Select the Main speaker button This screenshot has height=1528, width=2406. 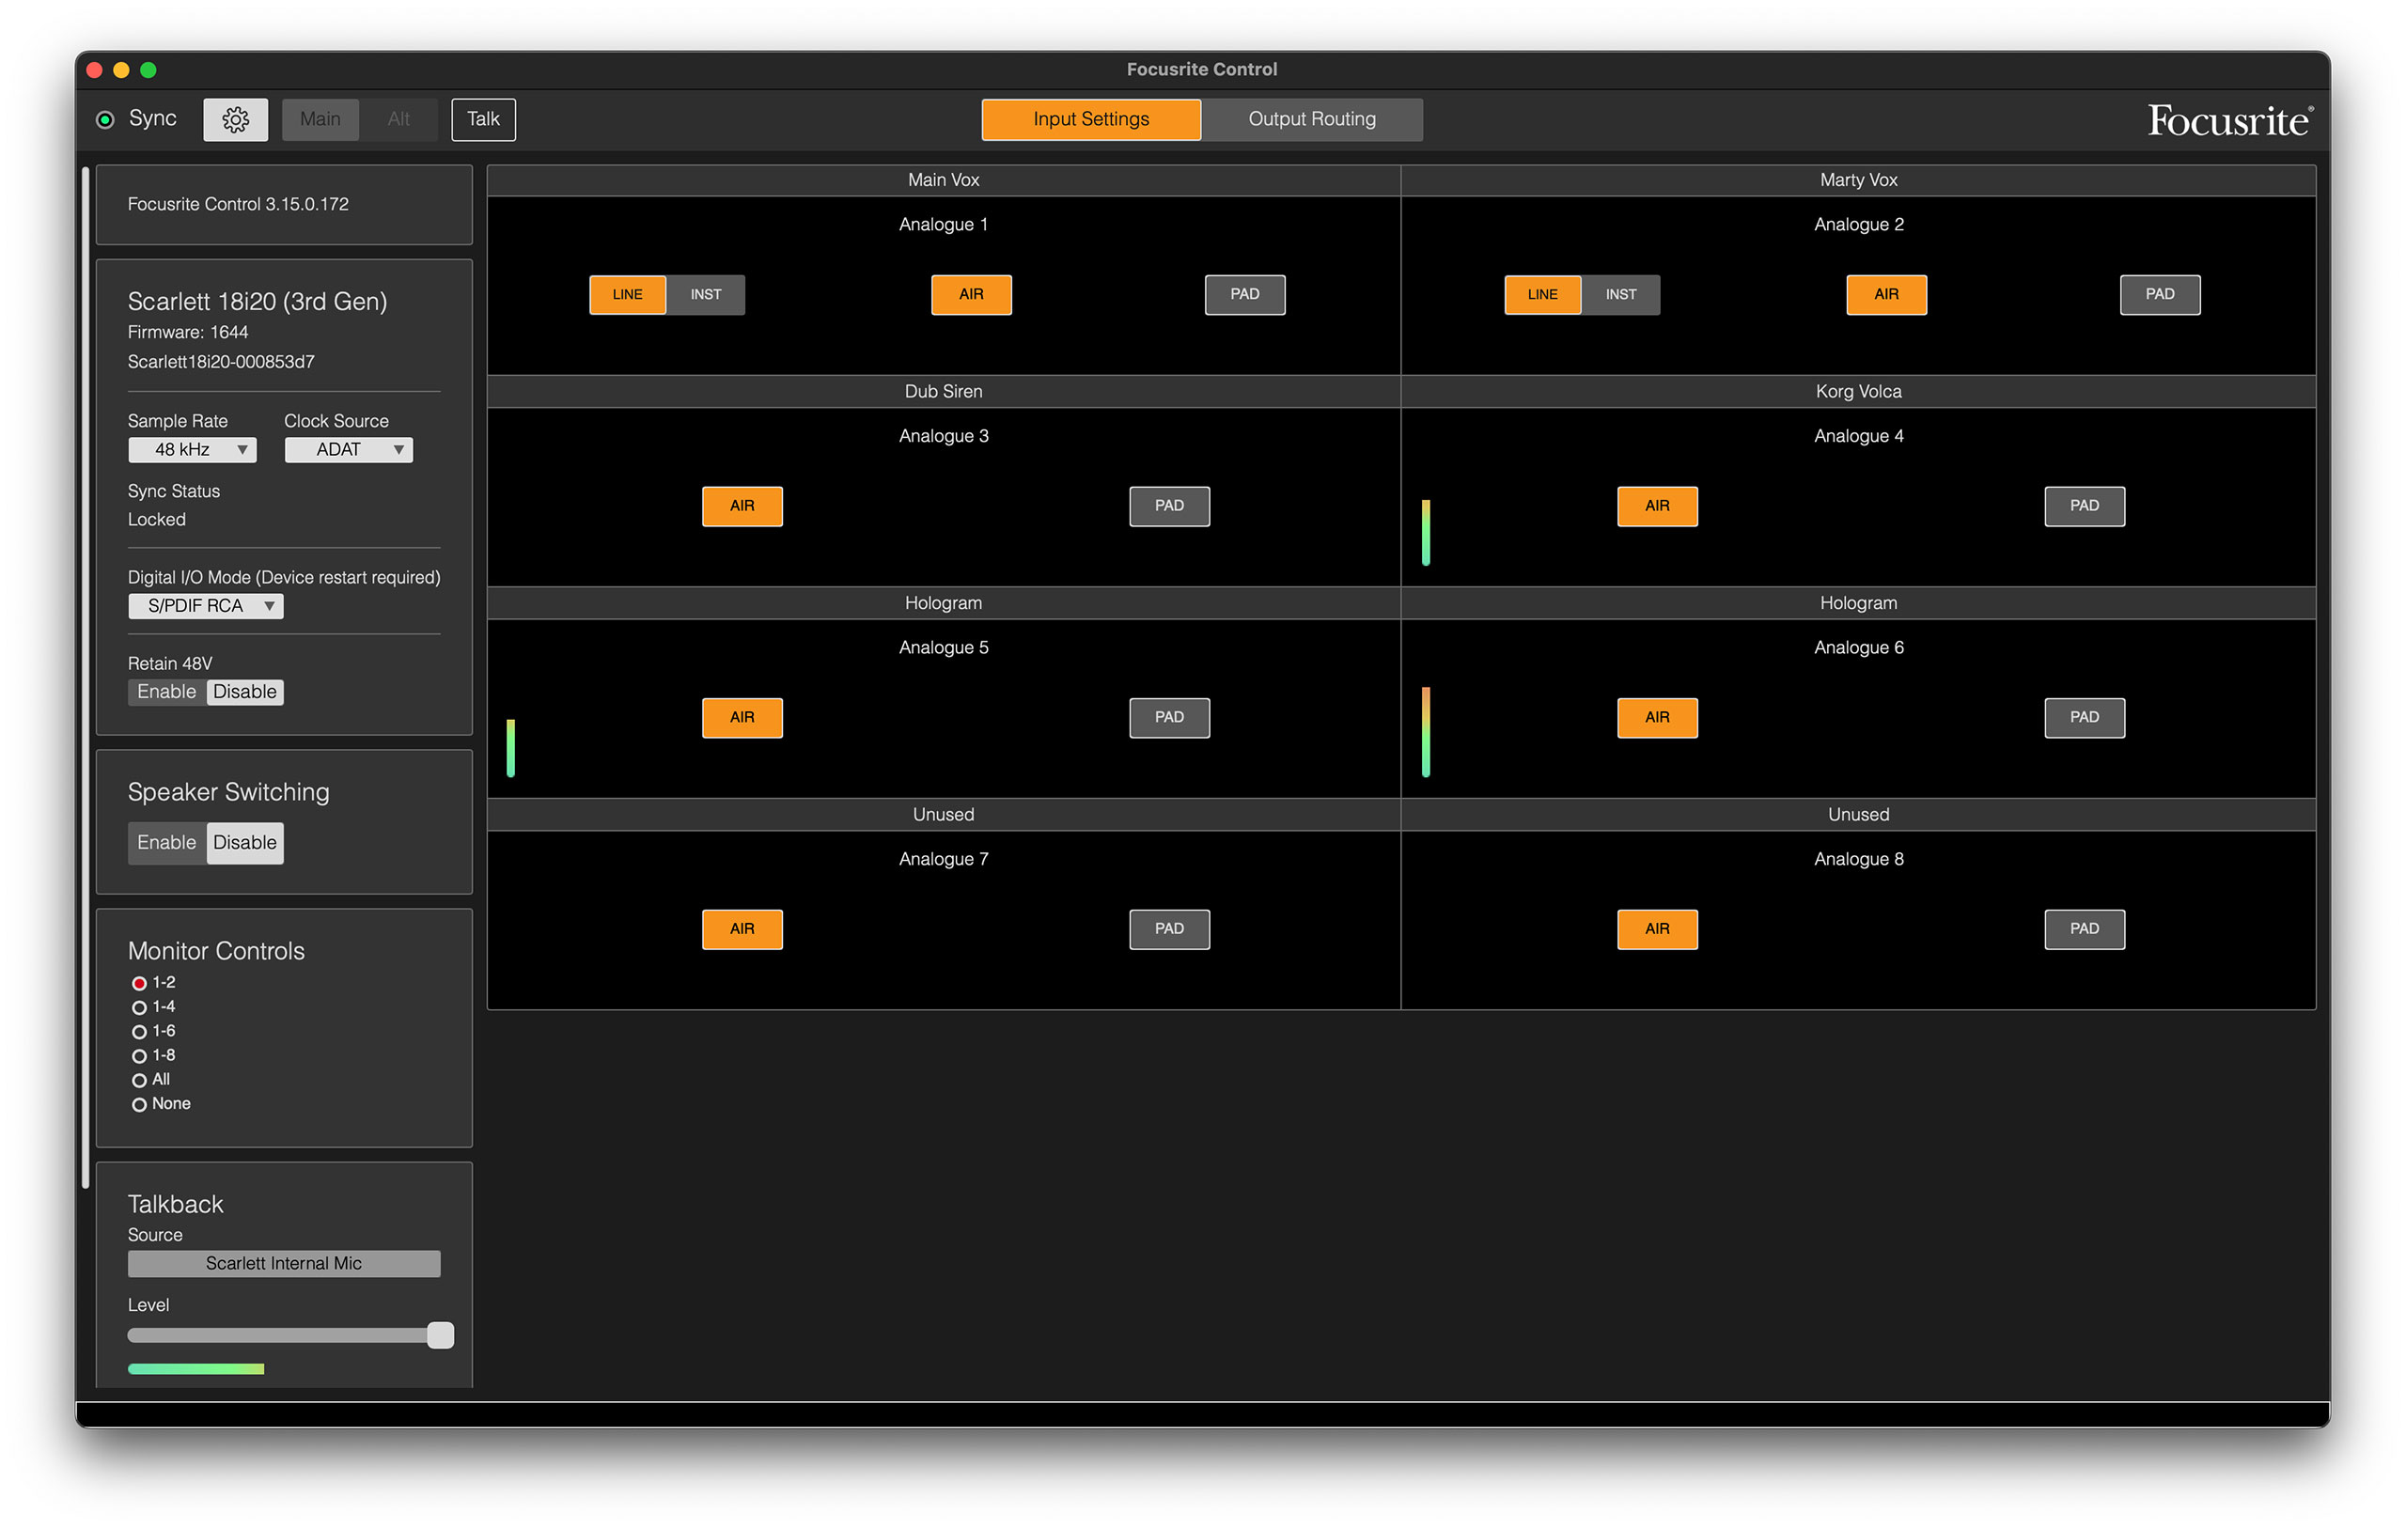coord(320,119)
